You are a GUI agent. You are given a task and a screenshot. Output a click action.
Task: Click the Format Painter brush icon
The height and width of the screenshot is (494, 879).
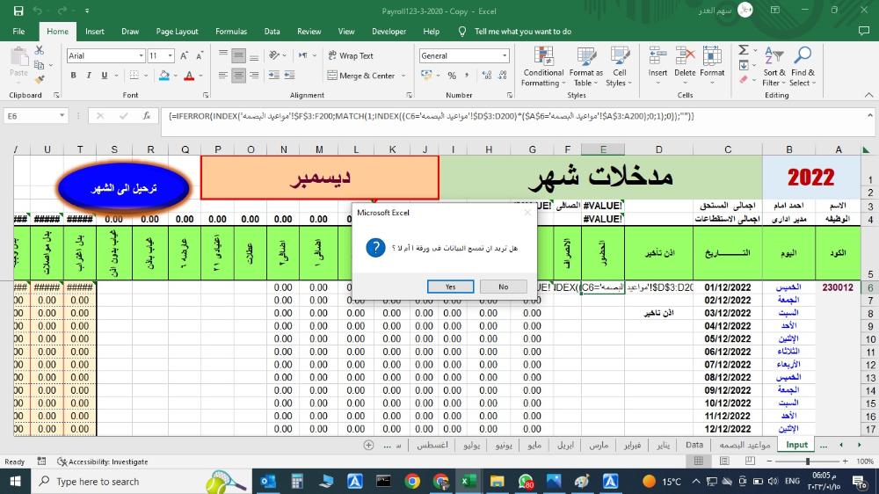tap(40, 80)
